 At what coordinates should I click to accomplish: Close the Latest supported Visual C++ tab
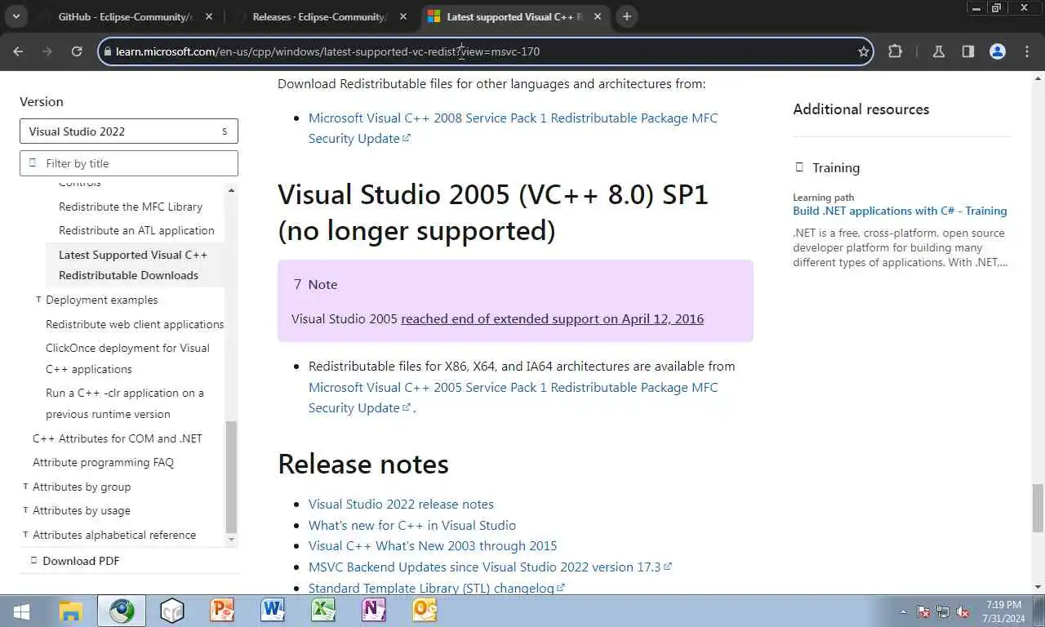[598, 16]
